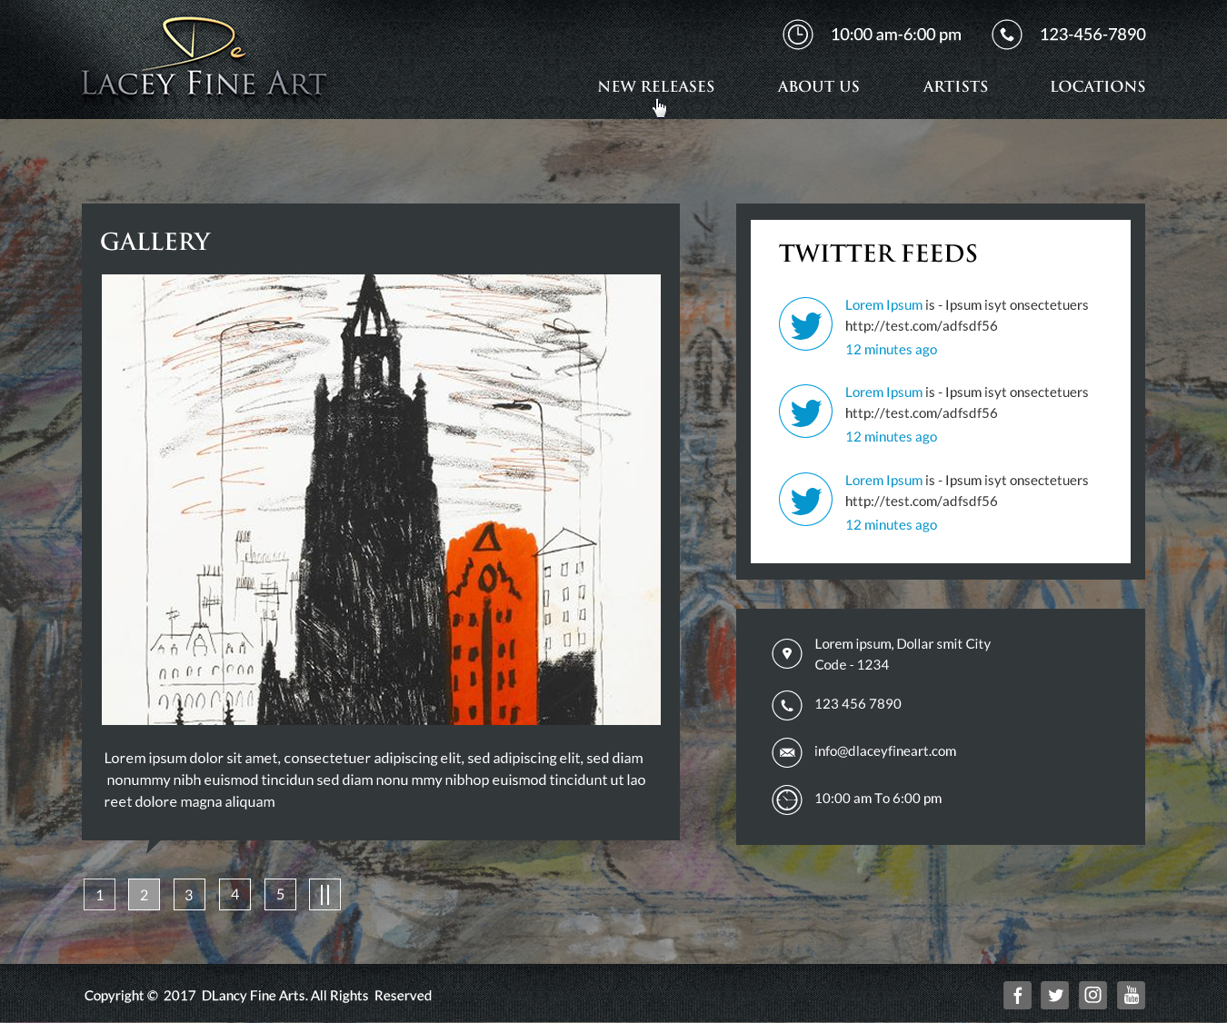Go to gallery slide 1
The height and width of the screenshot is (1023, 1227).
pyautogui.click(x=99, y=895)
